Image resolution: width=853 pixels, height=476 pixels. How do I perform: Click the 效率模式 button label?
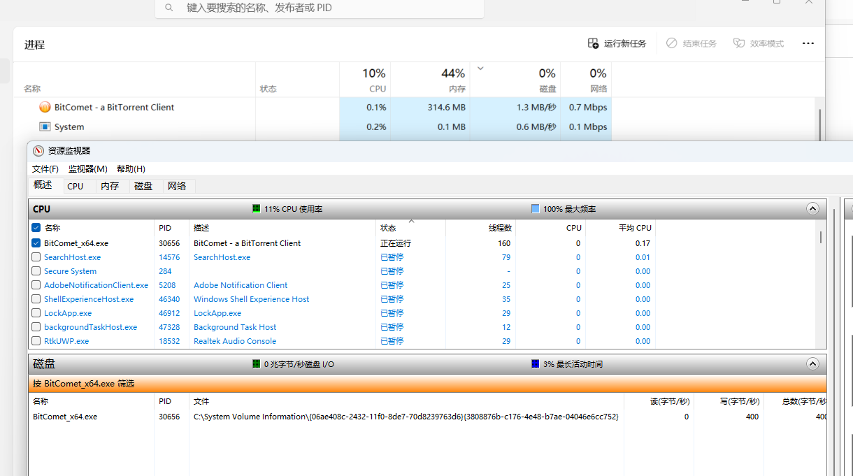pyautogui.click(x=767, y=43)
